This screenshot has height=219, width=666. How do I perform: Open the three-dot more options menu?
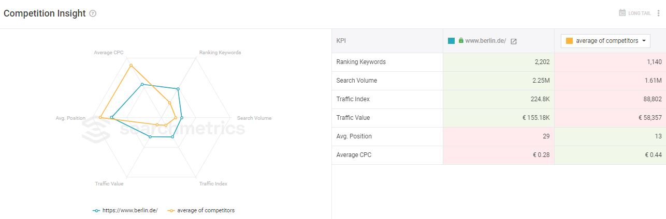pyautogui.click(x=659, y=13)
